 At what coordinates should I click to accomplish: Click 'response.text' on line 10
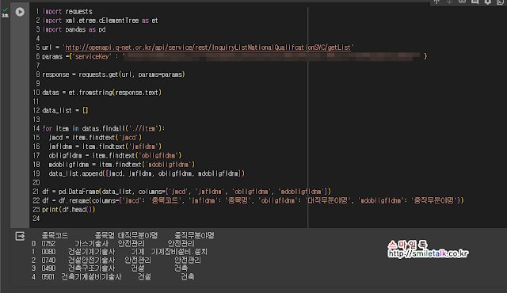point(136,93)
